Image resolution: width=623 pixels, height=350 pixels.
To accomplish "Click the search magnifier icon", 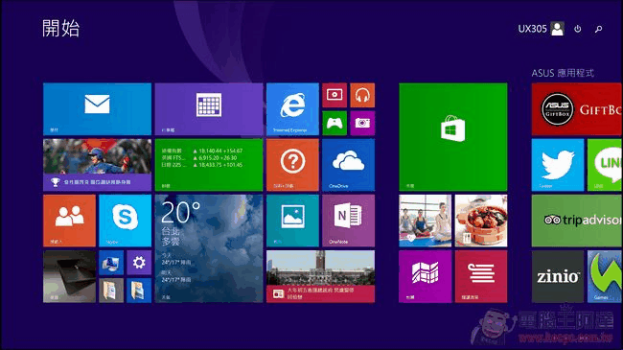I will click(x=598, y=29).
